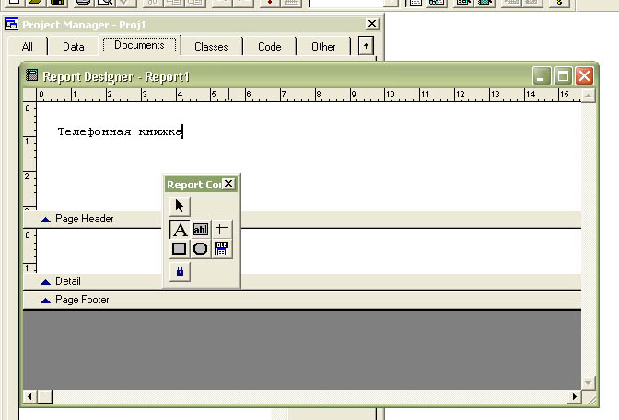Viewport: 619px width, 420px height.
Task: Maximize the Report Designer window
Action: click(563, 76)
